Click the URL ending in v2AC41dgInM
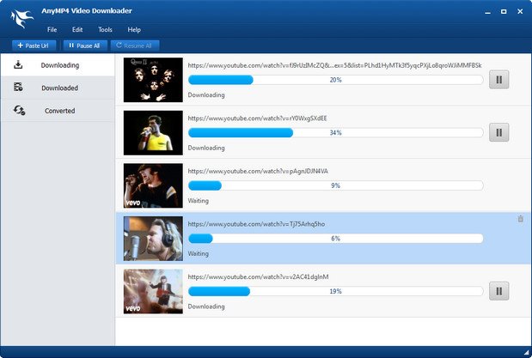The image size is (532, 358). click(x=258, y=277)
